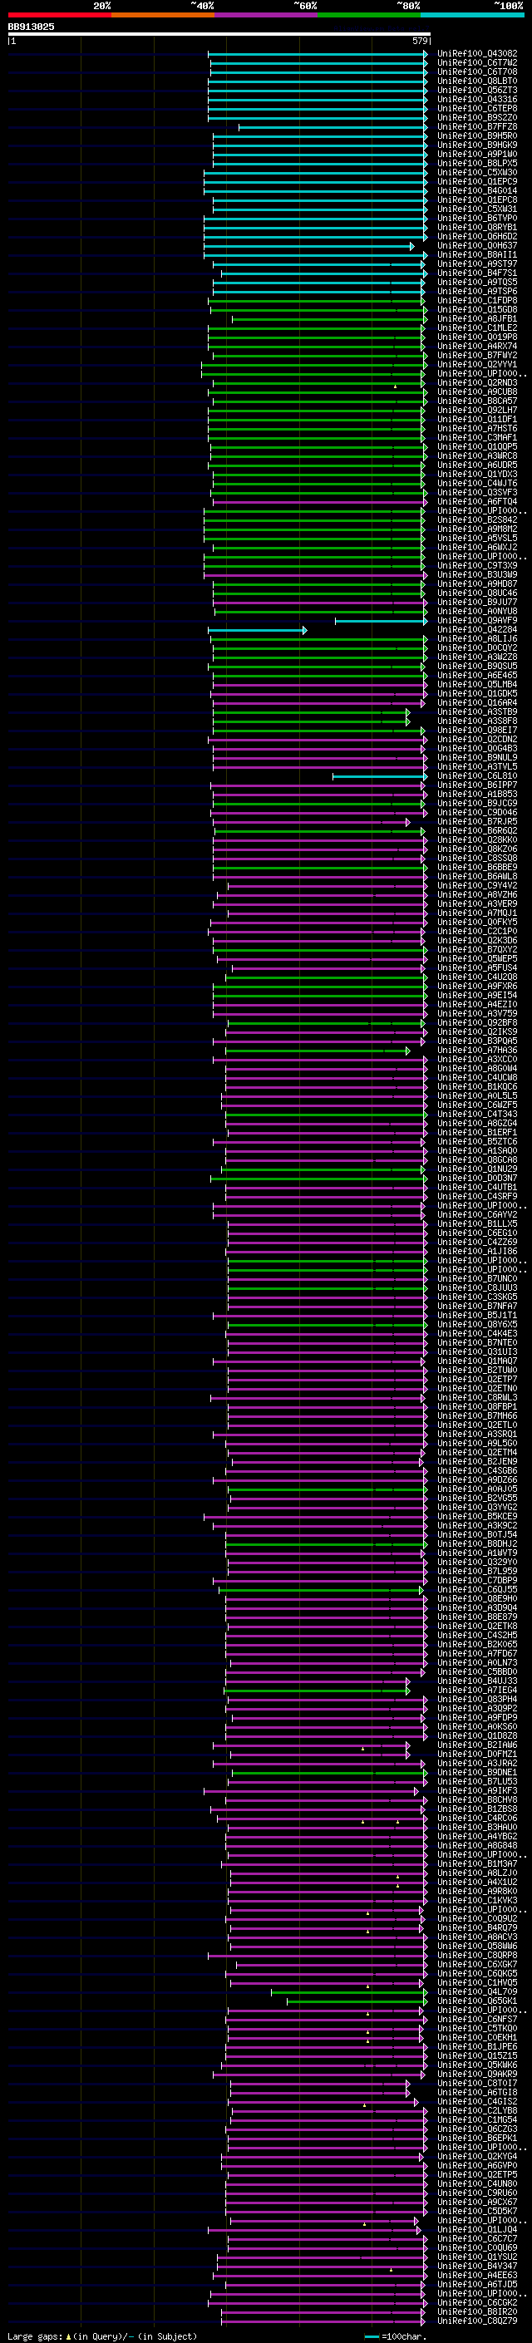Select hit label UniRef100_C6L810

pos(477,775)
